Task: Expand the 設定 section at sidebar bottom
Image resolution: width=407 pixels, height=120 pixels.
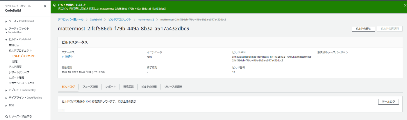Action: (x=6, y=106)
